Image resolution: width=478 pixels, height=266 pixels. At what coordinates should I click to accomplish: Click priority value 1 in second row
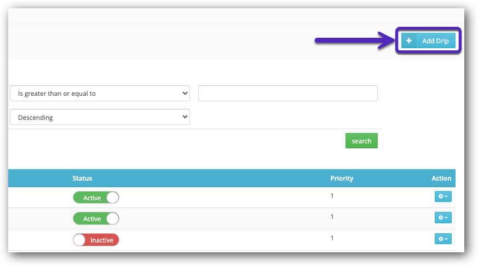click(332, 217)
